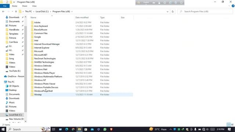Launch Brave browser from taskbar

[x=111, y=129]
